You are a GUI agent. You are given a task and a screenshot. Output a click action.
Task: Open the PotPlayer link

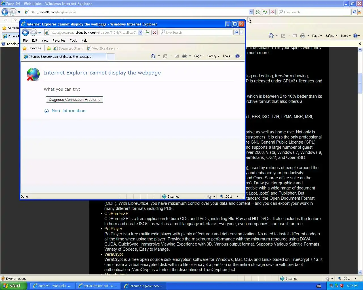113,229
